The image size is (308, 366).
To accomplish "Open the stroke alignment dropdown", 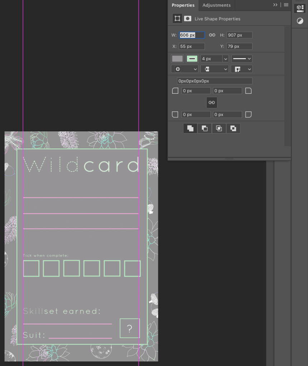I will (x=185, y=69).
